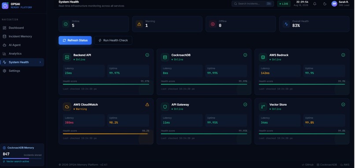Click AWS CloudWatch 380ms latency value
This screenshot has width=355, height=168.
pyautogui.click(x=69, y=123)
